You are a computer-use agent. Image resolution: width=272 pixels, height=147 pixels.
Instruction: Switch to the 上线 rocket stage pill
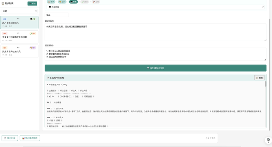[96, 2]
